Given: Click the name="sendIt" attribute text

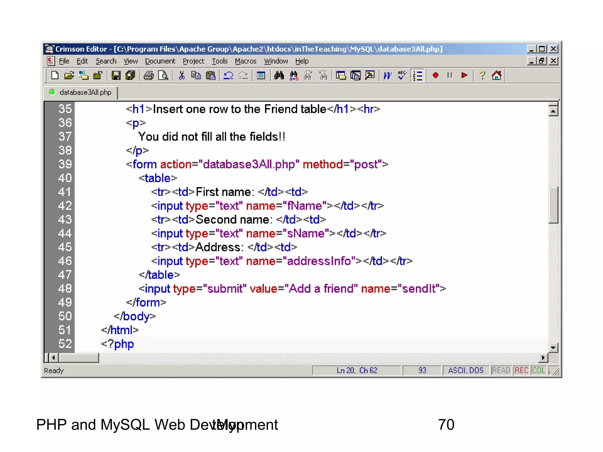Looking at the screenshot, I should 400,289.
